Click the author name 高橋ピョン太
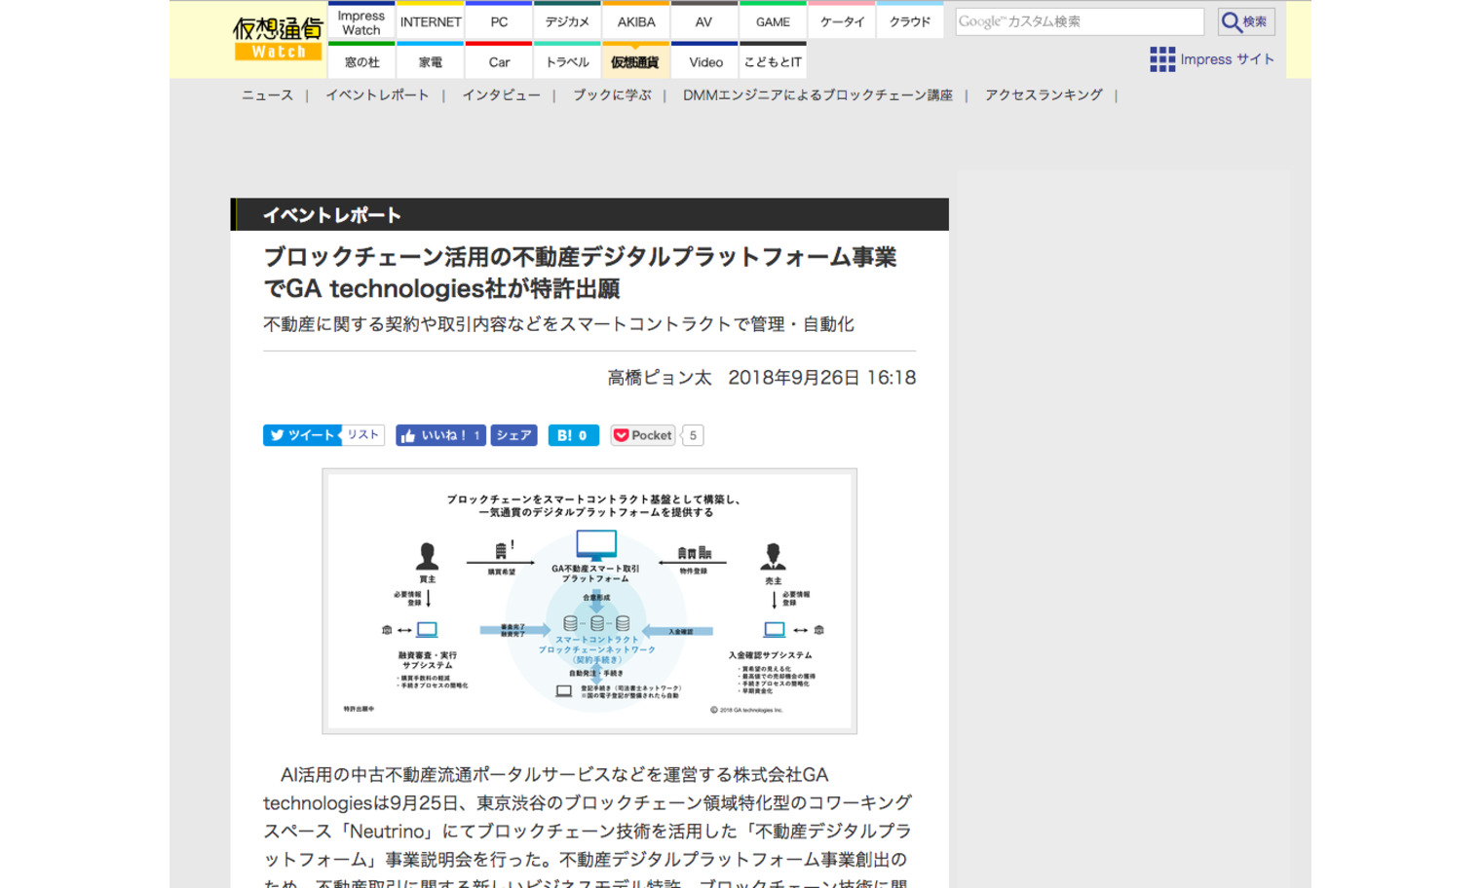This screenshot has width=1481, height=888. coord(659,377)
